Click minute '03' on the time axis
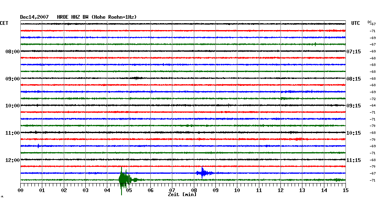Screen dimensions: 378x201 86,190
